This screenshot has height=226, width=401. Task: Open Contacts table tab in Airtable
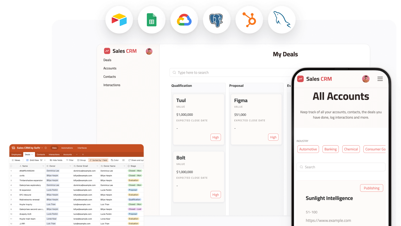[x=41, y=154]
